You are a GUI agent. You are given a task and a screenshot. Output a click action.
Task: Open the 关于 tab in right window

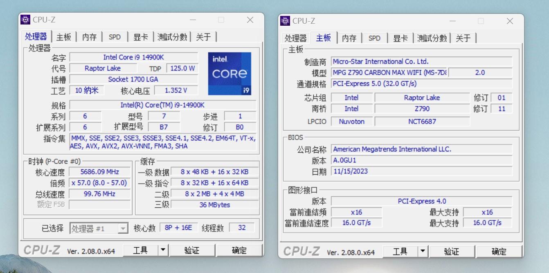click(x=463, y=38)
